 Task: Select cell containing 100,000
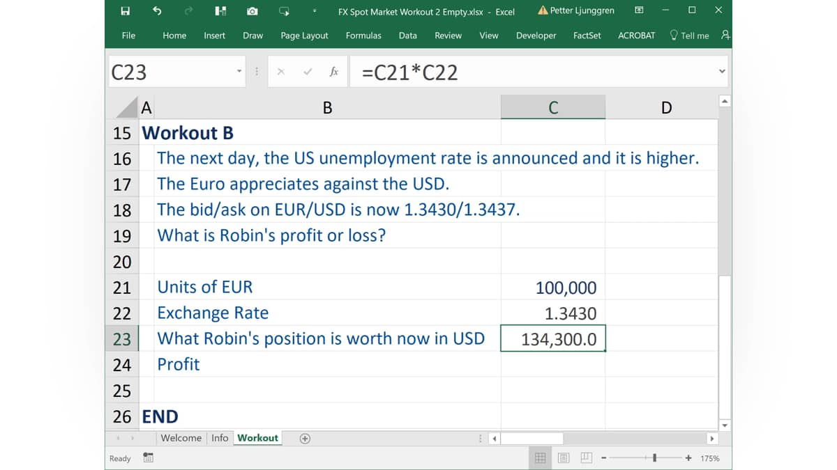[x=553, y=288]
